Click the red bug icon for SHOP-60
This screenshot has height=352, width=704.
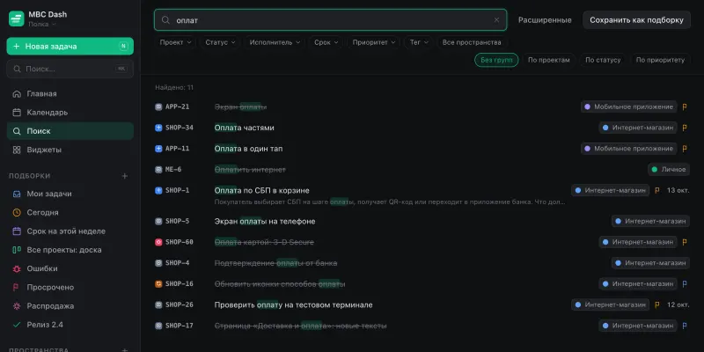pyautogui.click(x=158, y=242)
